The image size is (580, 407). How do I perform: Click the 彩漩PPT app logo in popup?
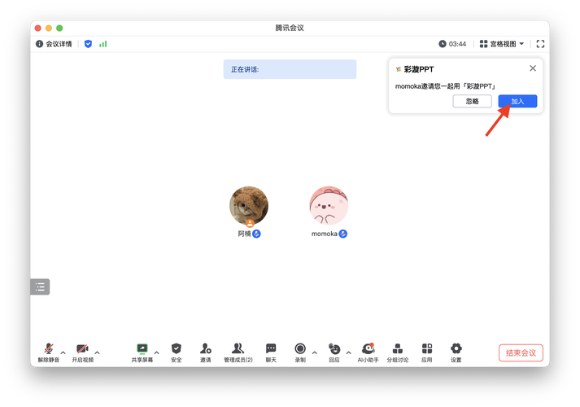[399, 69]
